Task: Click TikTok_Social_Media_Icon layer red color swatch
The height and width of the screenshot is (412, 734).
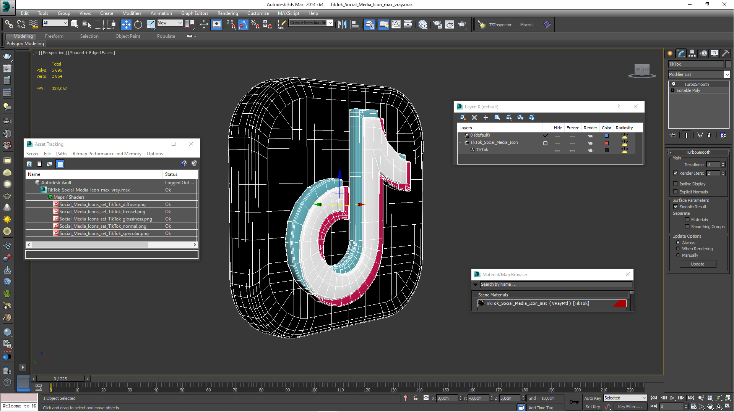Action: point(607,143)
